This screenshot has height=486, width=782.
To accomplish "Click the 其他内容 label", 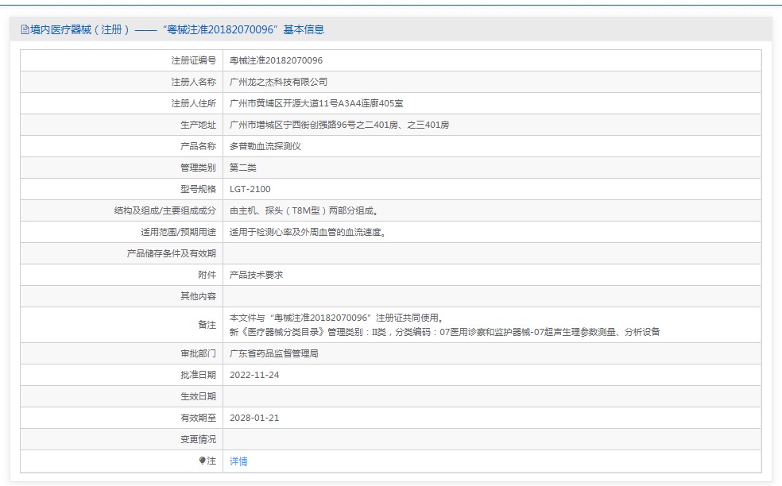I will (198, 296).
